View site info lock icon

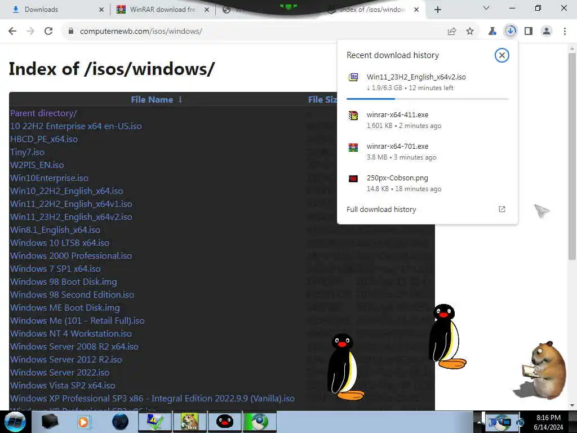coord(71,32)
